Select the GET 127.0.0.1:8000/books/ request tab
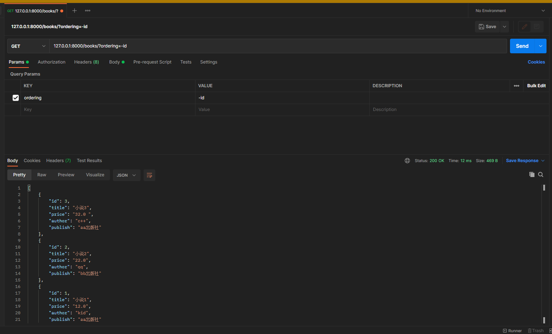This screenshot has width=552, height=334. coord(35,11)
